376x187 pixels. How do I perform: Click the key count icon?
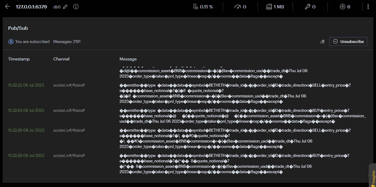[307, 6]
